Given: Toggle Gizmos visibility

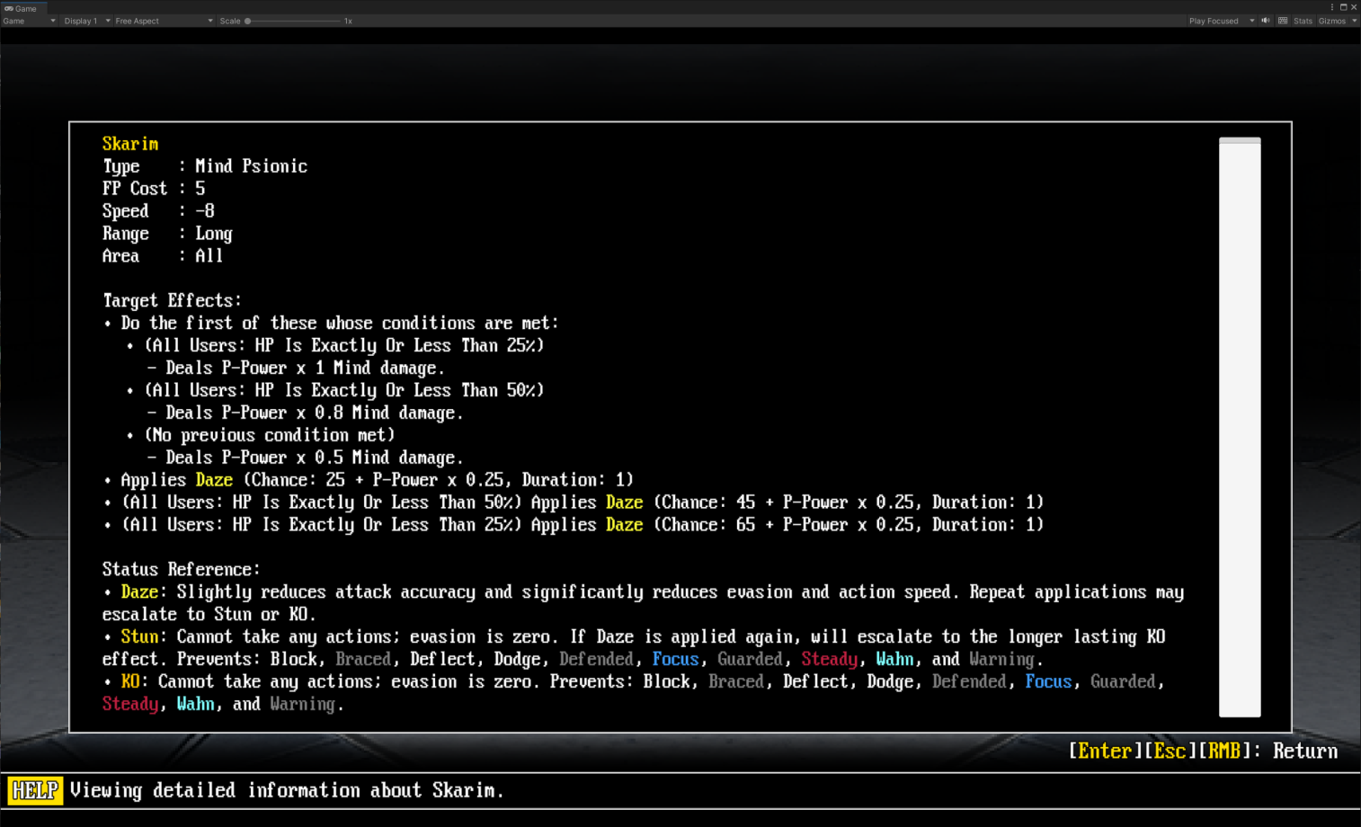Looking at the screenshot, I should click(1332, 21).
